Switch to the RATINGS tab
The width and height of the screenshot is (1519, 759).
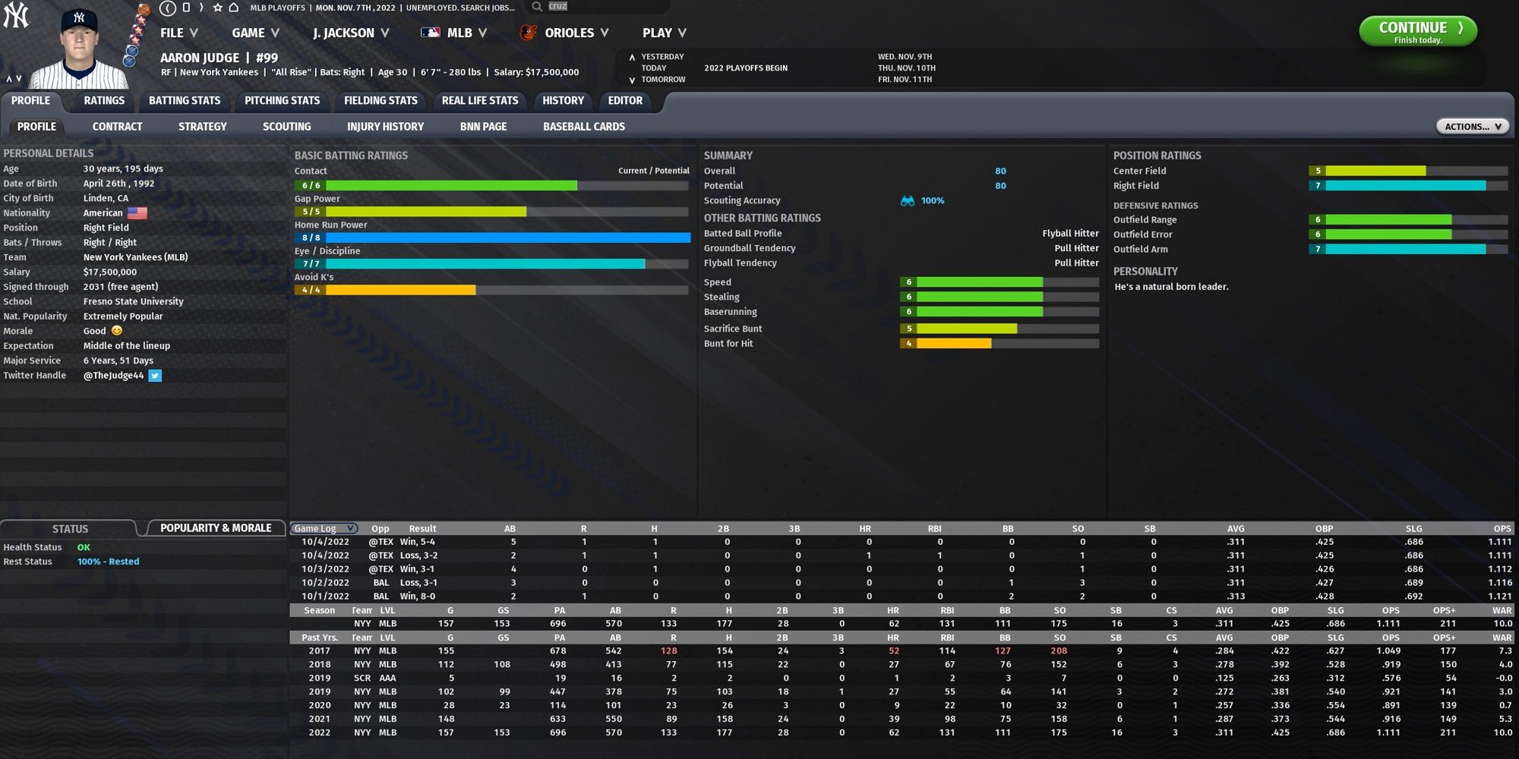click(104, 100)
